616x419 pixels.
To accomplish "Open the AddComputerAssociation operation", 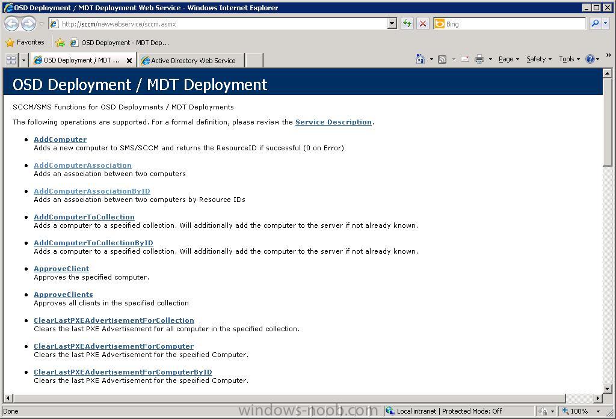I will (x=82, y=165).
